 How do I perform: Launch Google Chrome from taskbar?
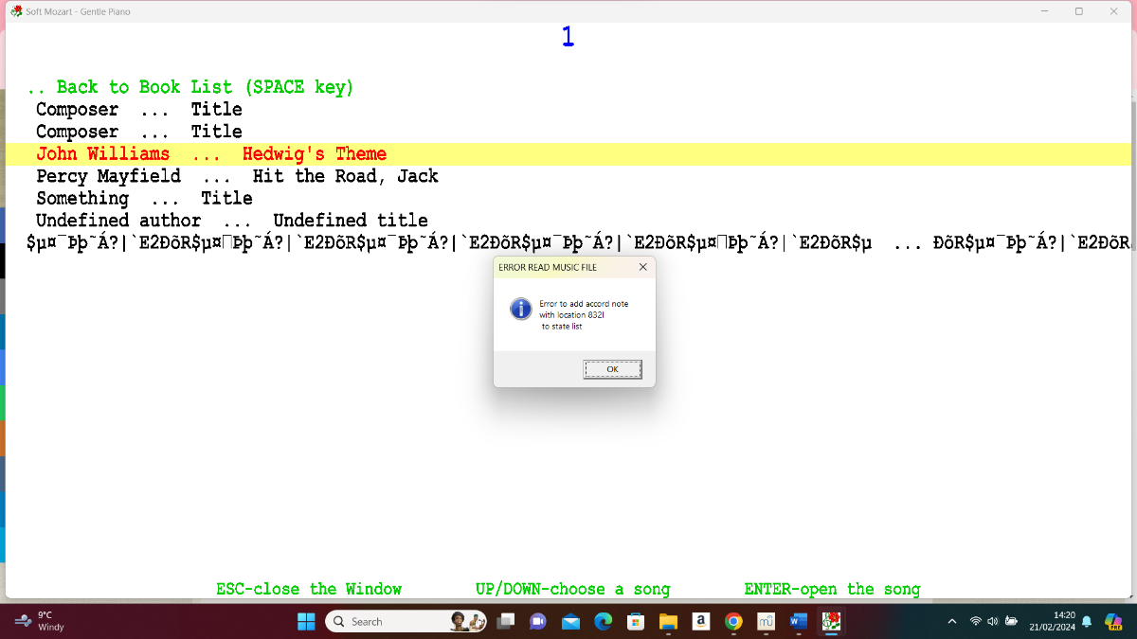(x=733, y=621)
